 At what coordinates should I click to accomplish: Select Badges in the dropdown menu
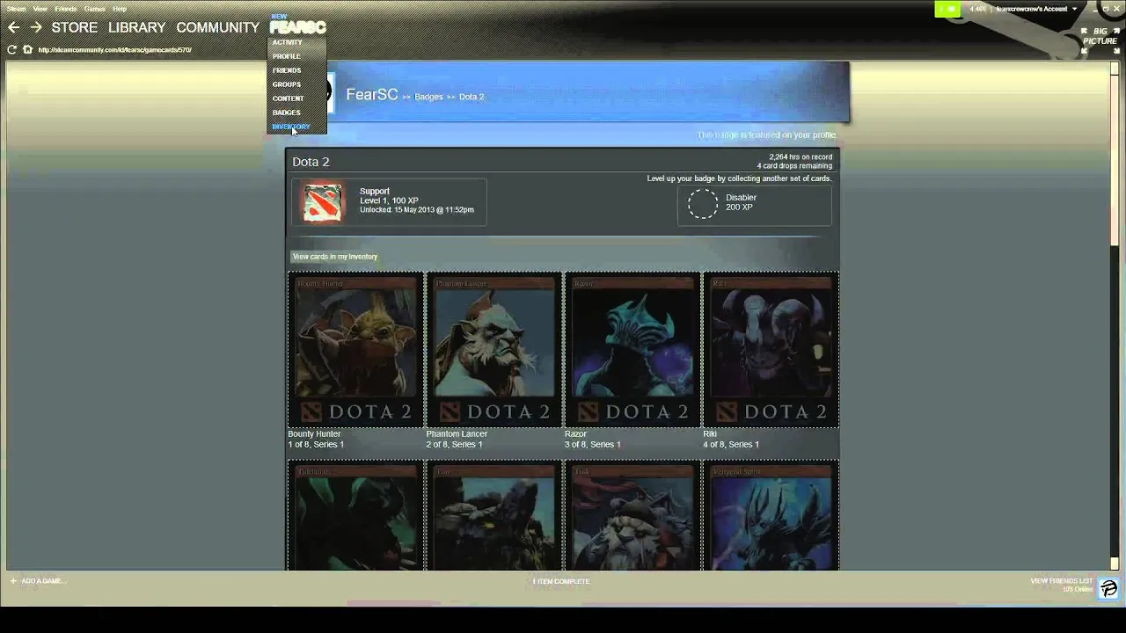pyautogui.click(x=287, y=113)
